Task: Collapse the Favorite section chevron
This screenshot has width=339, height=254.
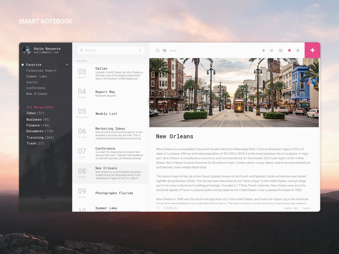Action: click(67, 65)
